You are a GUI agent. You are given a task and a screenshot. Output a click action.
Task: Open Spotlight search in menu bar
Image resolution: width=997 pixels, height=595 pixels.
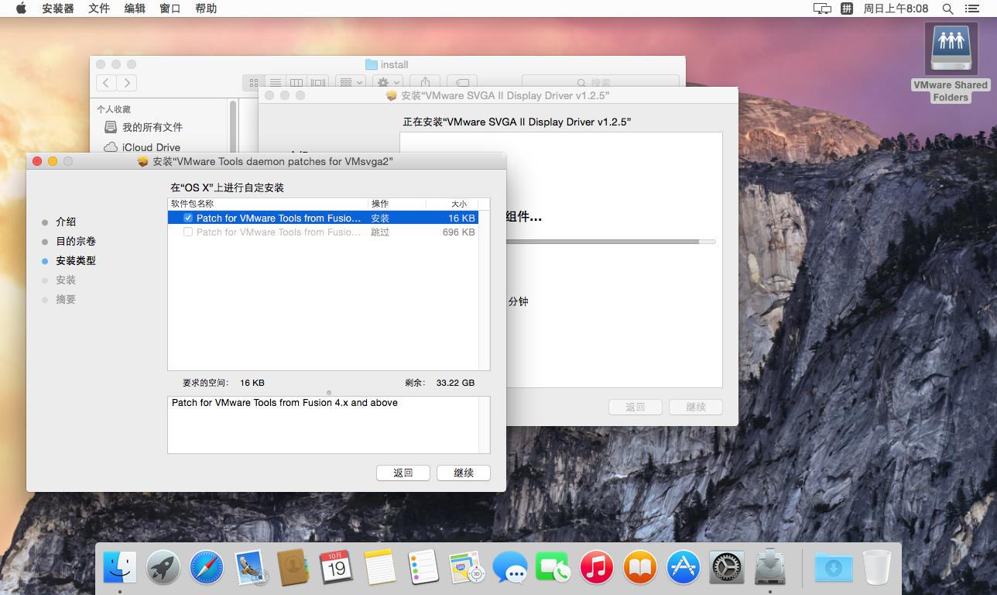click(947, 9)
